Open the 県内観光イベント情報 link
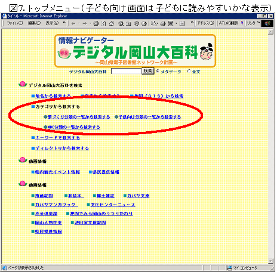 click(57, 172)
